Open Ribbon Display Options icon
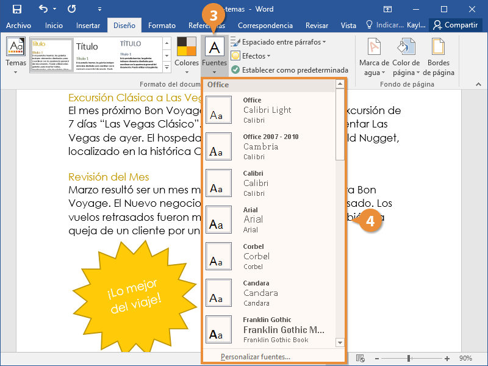Viewport: 488px width, 366px height. (x=387, y=9)
